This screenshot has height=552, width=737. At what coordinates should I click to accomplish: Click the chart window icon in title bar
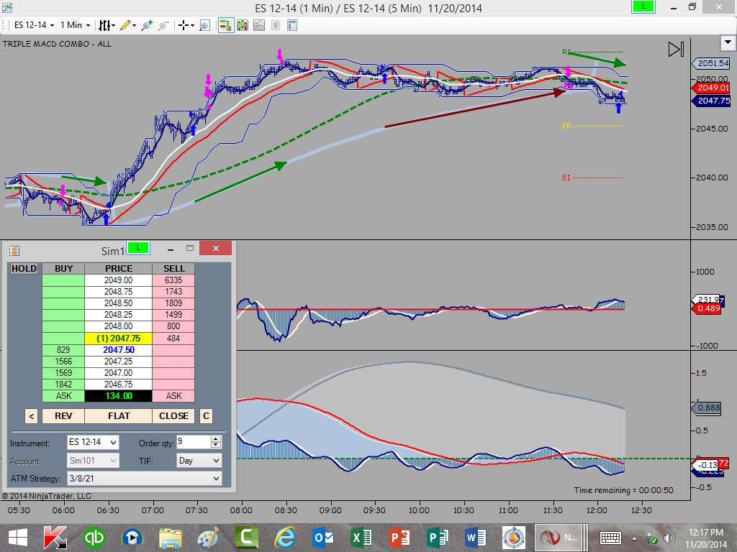(x=7, y=7)
